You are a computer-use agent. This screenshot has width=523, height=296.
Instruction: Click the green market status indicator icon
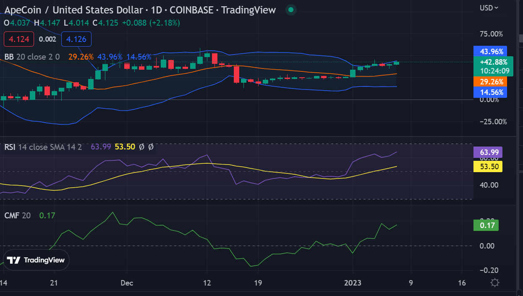coord(290,10)
